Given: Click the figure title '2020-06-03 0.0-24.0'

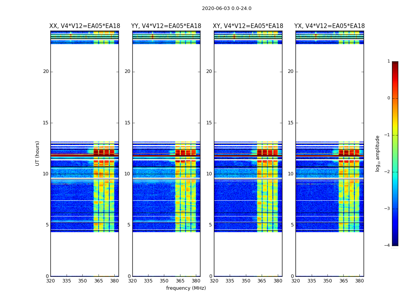Looking at the screenshot, I should [x=227, y=8].
